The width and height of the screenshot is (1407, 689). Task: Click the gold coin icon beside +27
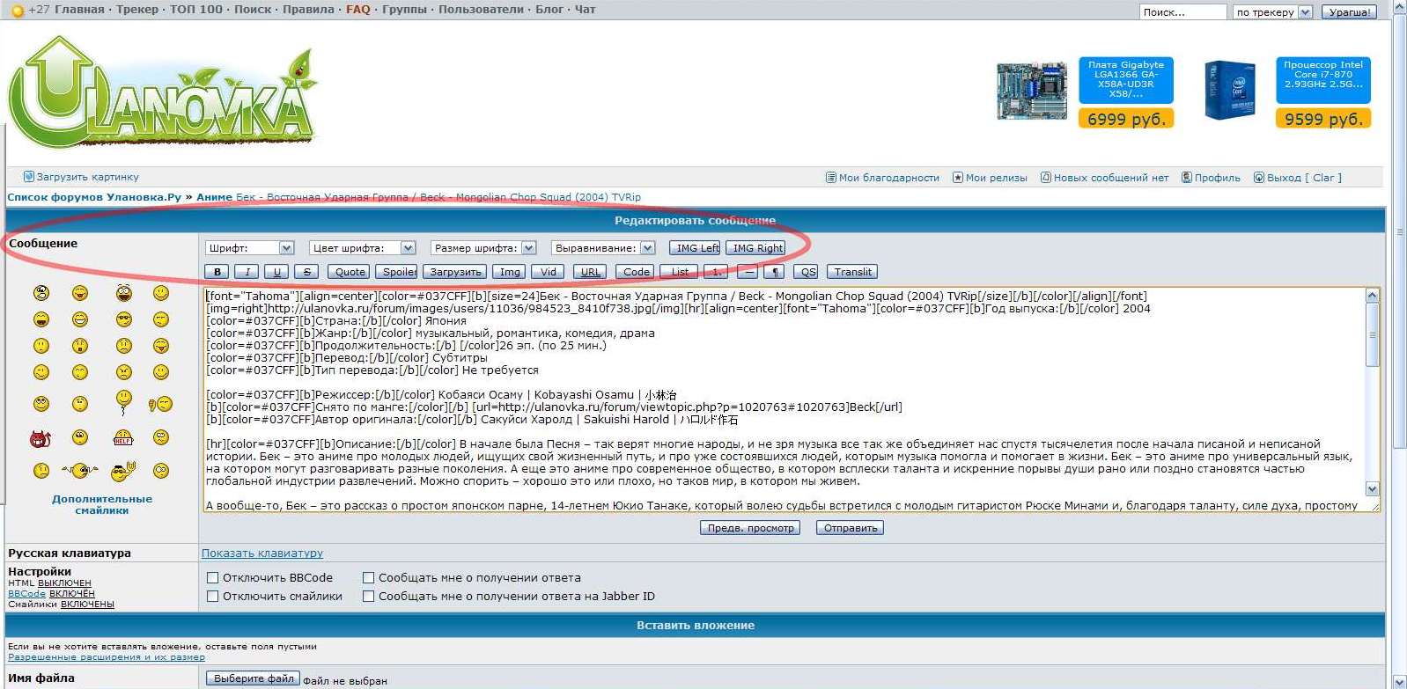tap(17, 11)
